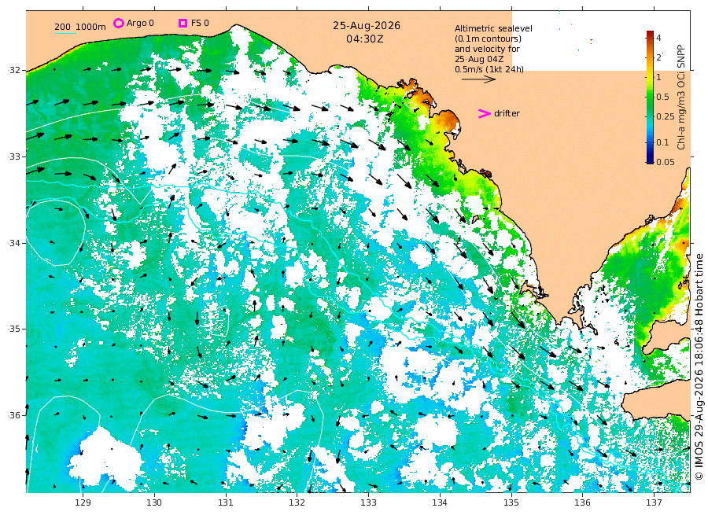The height and width of the screenshot is (519, 708).
Task: Click the cyan 200m depth contour legend line
Action: point(65,33)
